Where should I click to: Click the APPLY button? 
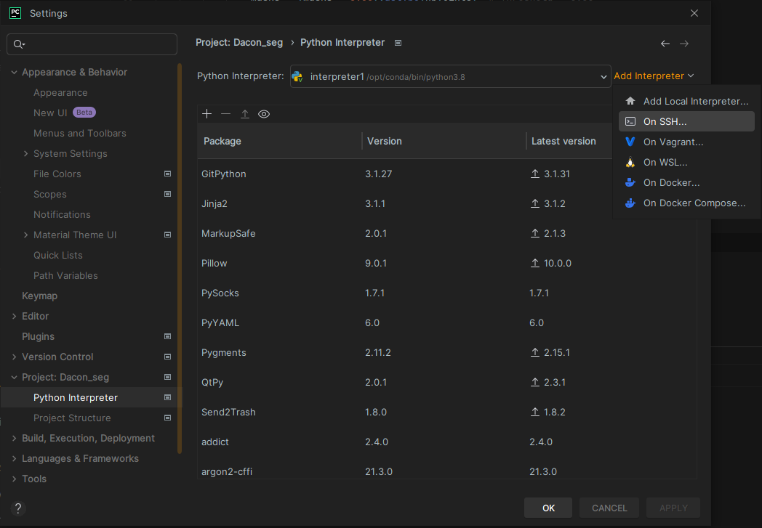coord(673,508)
